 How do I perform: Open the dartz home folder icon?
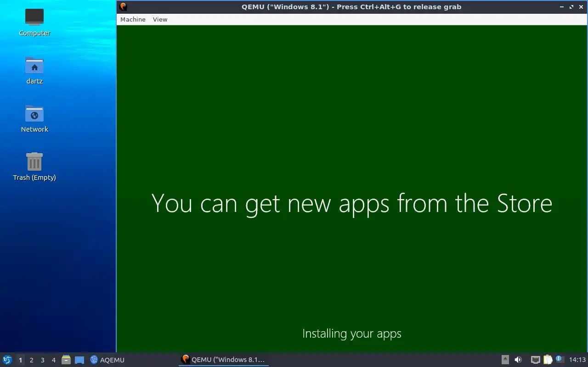point(34,71)
